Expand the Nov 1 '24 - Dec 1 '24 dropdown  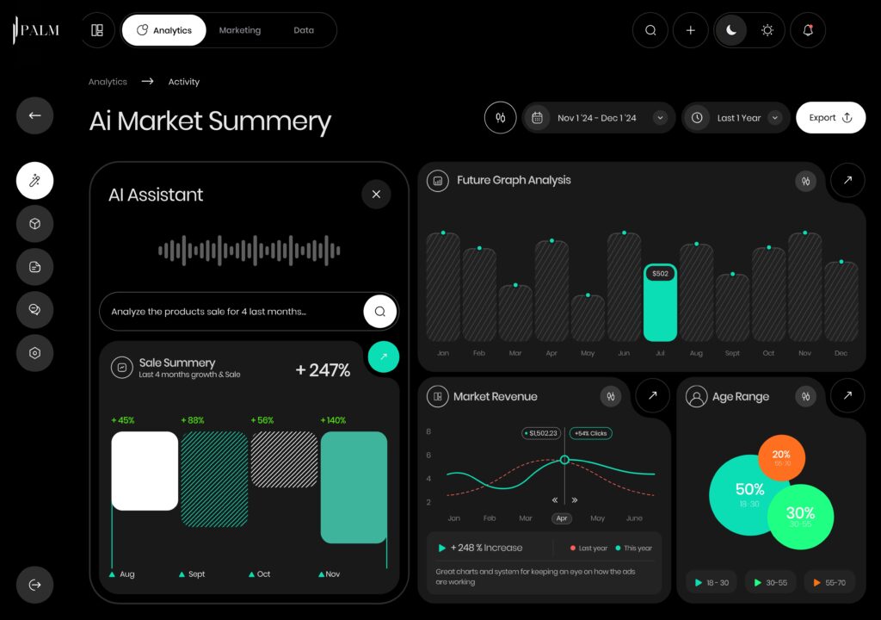point(660,118)
